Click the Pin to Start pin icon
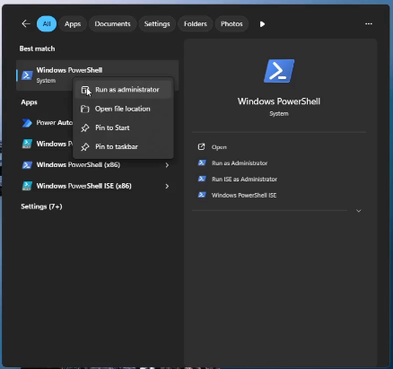393x369 pixels. pyautogui.click(x=85, y=128)
